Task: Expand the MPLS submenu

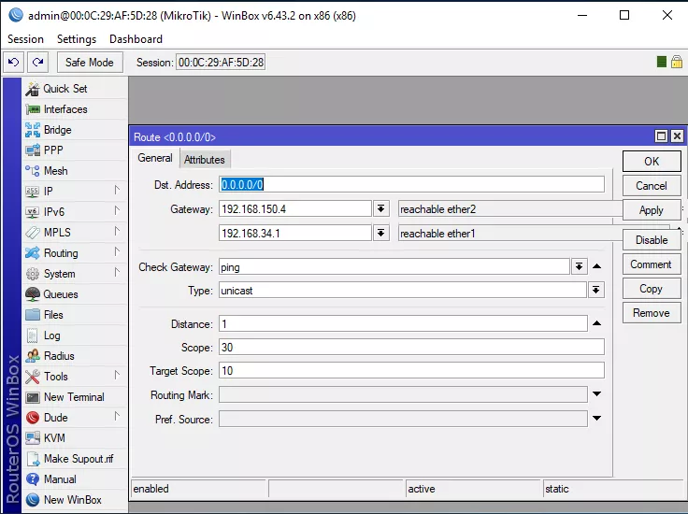Action: [x=75, y=233]
